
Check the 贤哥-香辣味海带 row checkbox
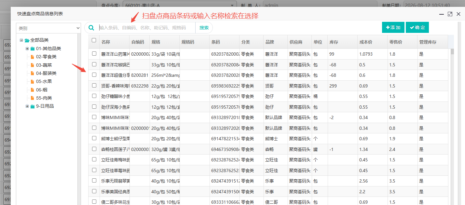(x=94, y=85)
